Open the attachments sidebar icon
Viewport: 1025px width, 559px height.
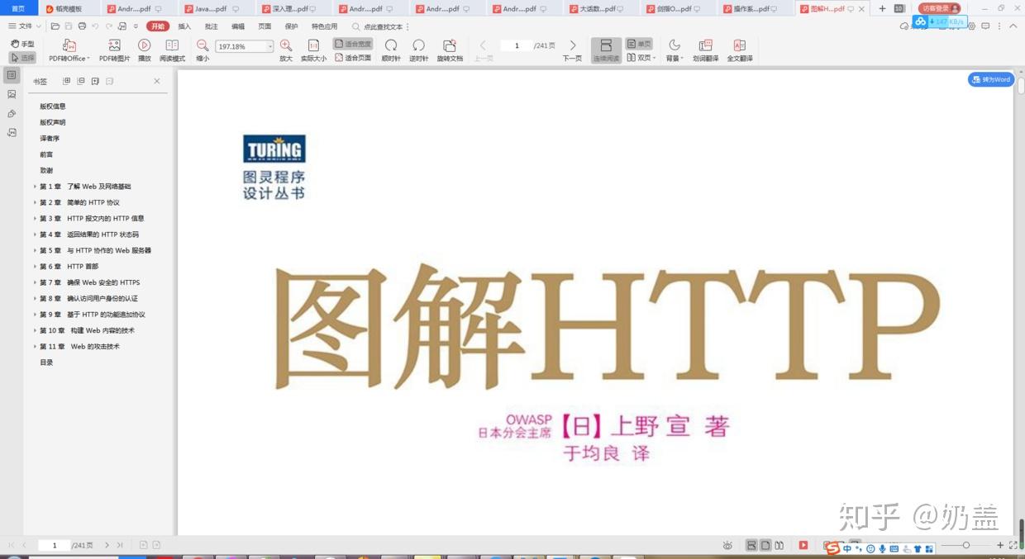(12, 113)
